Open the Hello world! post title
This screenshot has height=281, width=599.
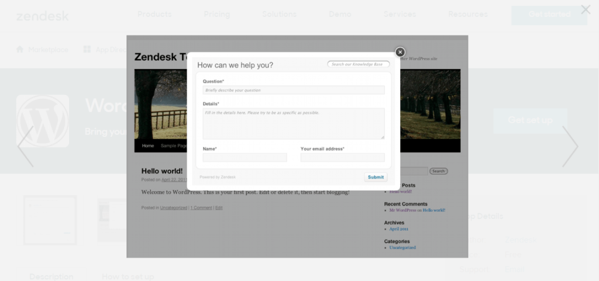click(162, 171)
